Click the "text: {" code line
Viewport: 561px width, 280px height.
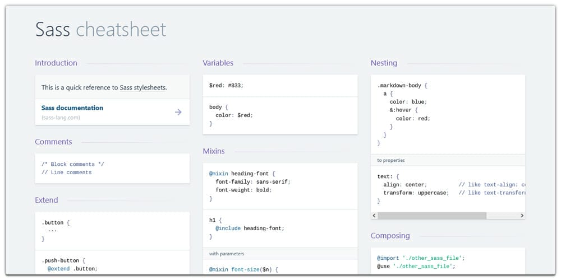[x=388, y=176]
